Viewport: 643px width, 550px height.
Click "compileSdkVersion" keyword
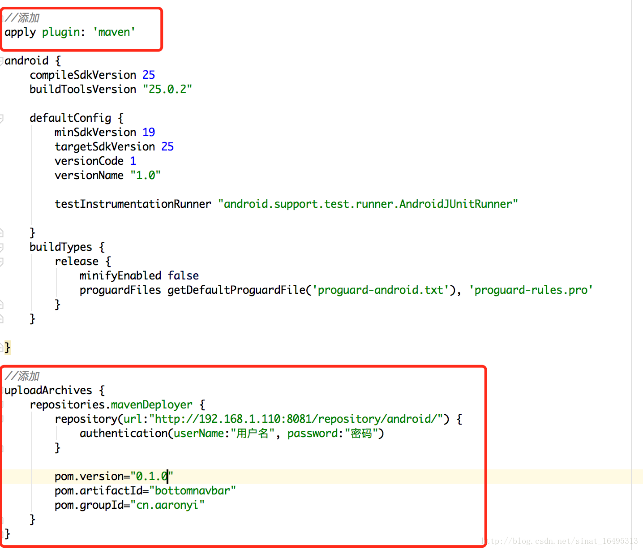[83, 75]
